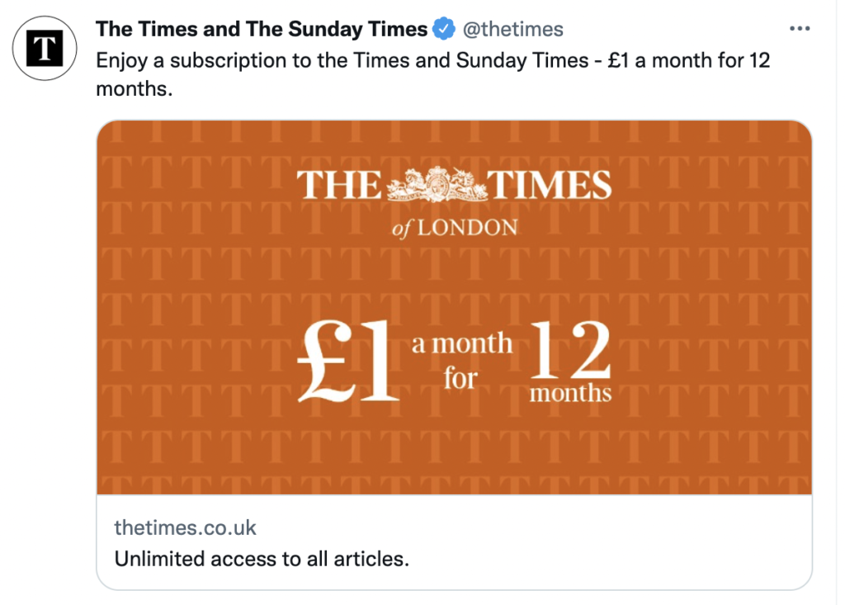Click the word 'month' in the banner
The height and width of the screenshot is (605, 845).
point(477,343)
